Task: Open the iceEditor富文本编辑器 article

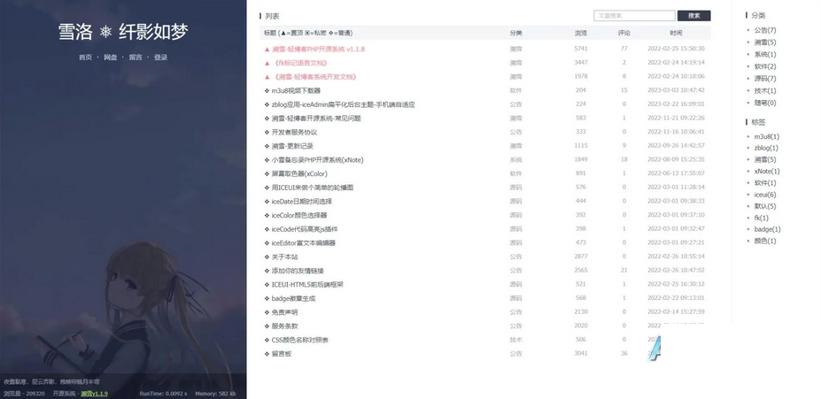Action: tap(303, 242)
